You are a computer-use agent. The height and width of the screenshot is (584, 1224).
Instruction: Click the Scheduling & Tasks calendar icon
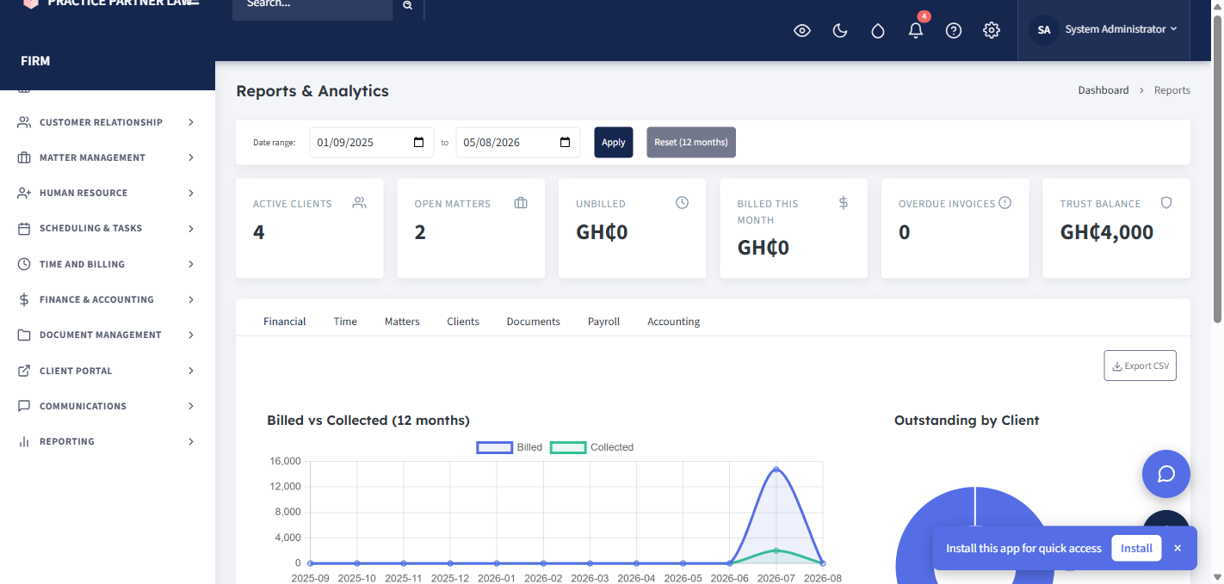pos(24,228)
